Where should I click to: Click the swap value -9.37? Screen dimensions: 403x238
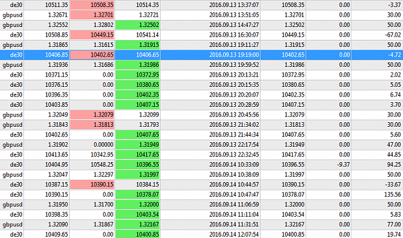click(344, 165)
